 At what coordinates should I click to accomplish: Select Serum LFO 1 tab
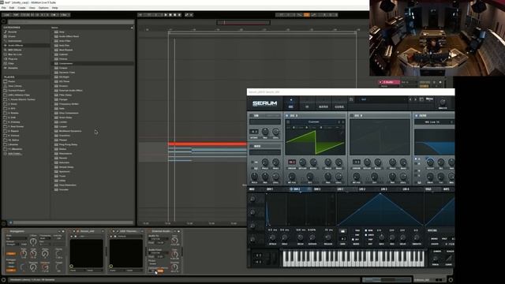(x=340, y=189)
